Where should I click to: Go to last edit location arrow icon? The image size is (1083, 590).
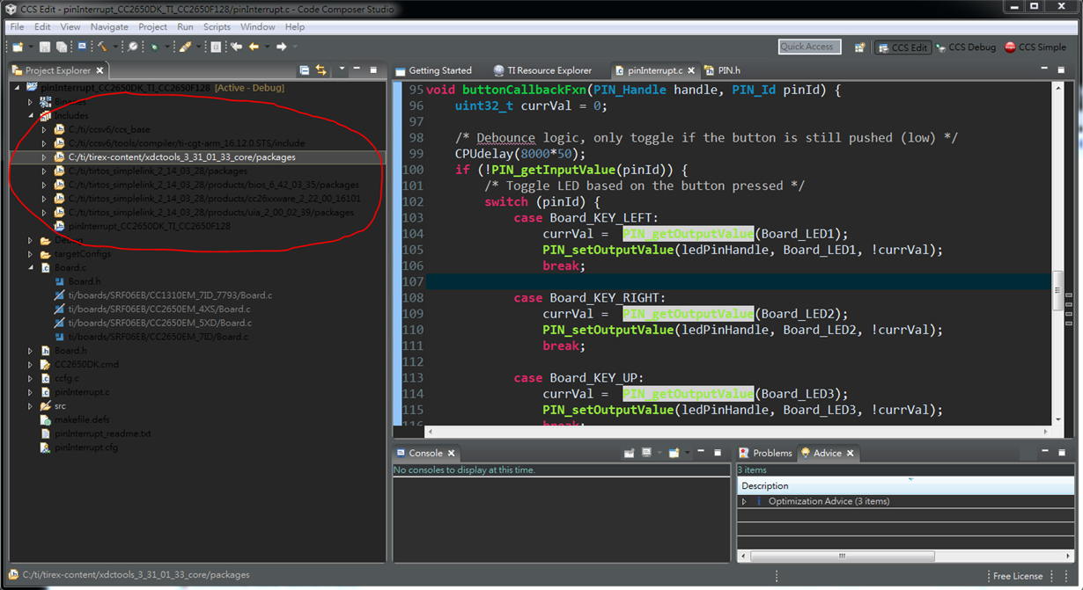point(236,47)
